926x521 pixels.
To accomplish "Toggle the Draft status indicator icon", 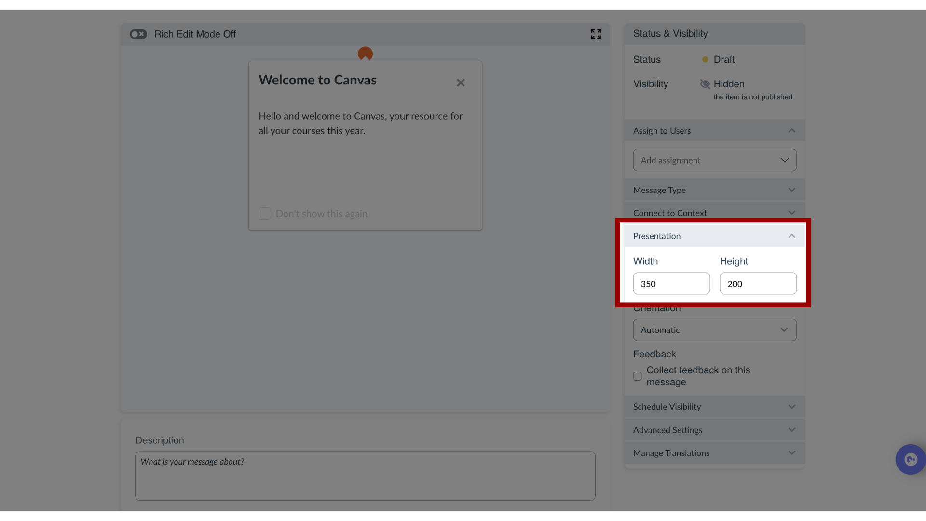I will pyautogui.click(x=705, y=59).
